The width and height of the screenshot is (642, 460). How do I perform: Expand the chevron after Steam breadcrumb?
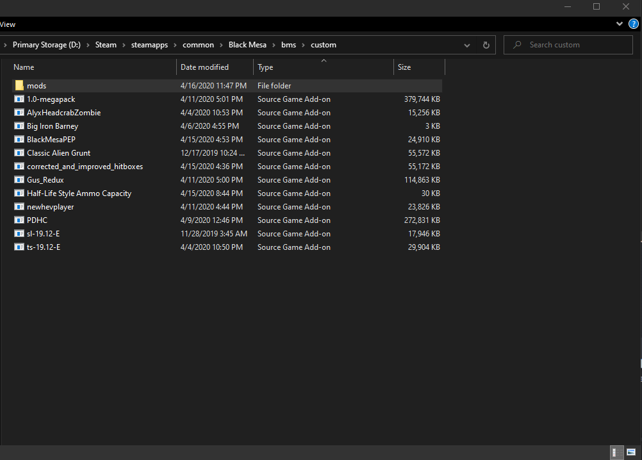(124, 45)
